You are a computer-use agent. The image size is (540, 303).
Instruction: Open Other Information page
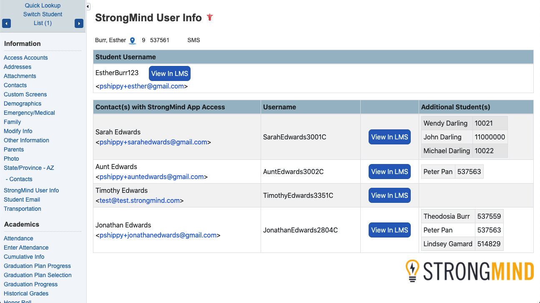tap(27, 140)
